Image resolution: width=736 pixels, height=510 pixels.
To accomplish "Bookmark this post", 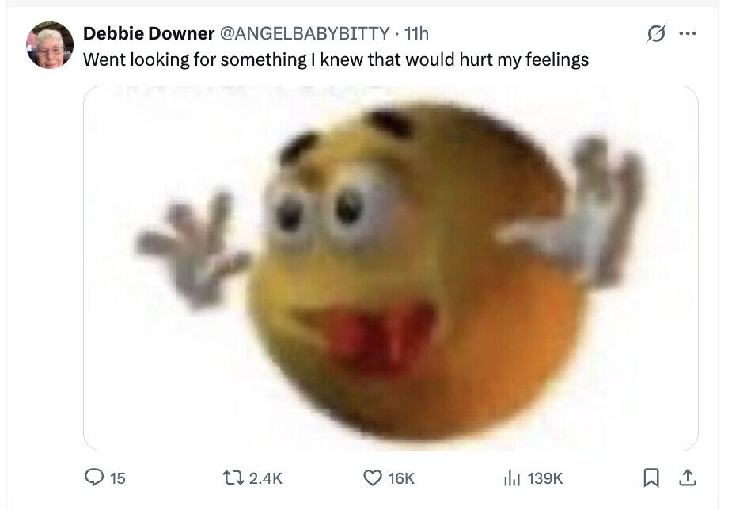I will 651,478.
